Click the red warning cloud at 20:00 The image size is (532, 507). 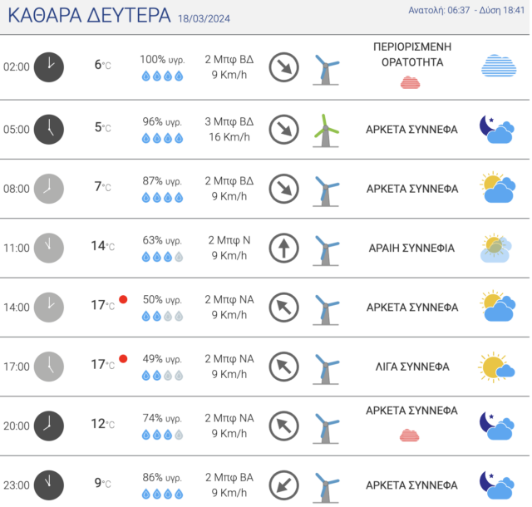click(410, 435)
